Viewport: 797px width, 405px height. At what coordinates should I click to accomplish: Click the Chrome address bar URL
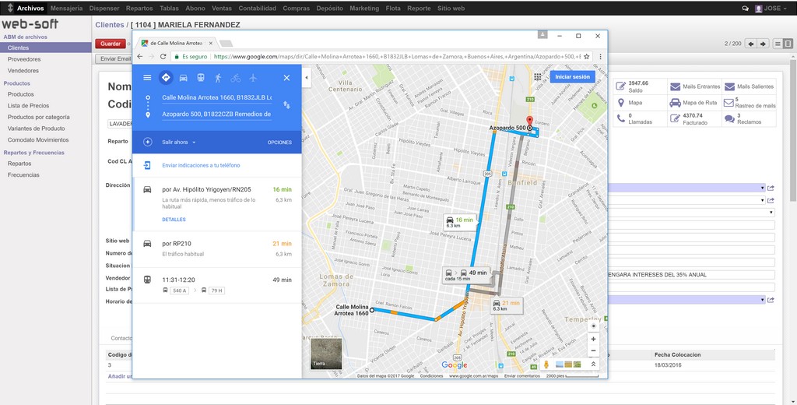coord(396,57)
